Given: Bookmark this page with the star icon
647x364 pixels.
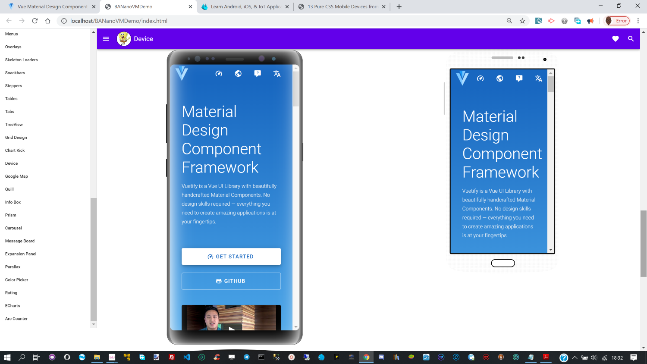Looking at the screenshot, I should tap(522, 21).
